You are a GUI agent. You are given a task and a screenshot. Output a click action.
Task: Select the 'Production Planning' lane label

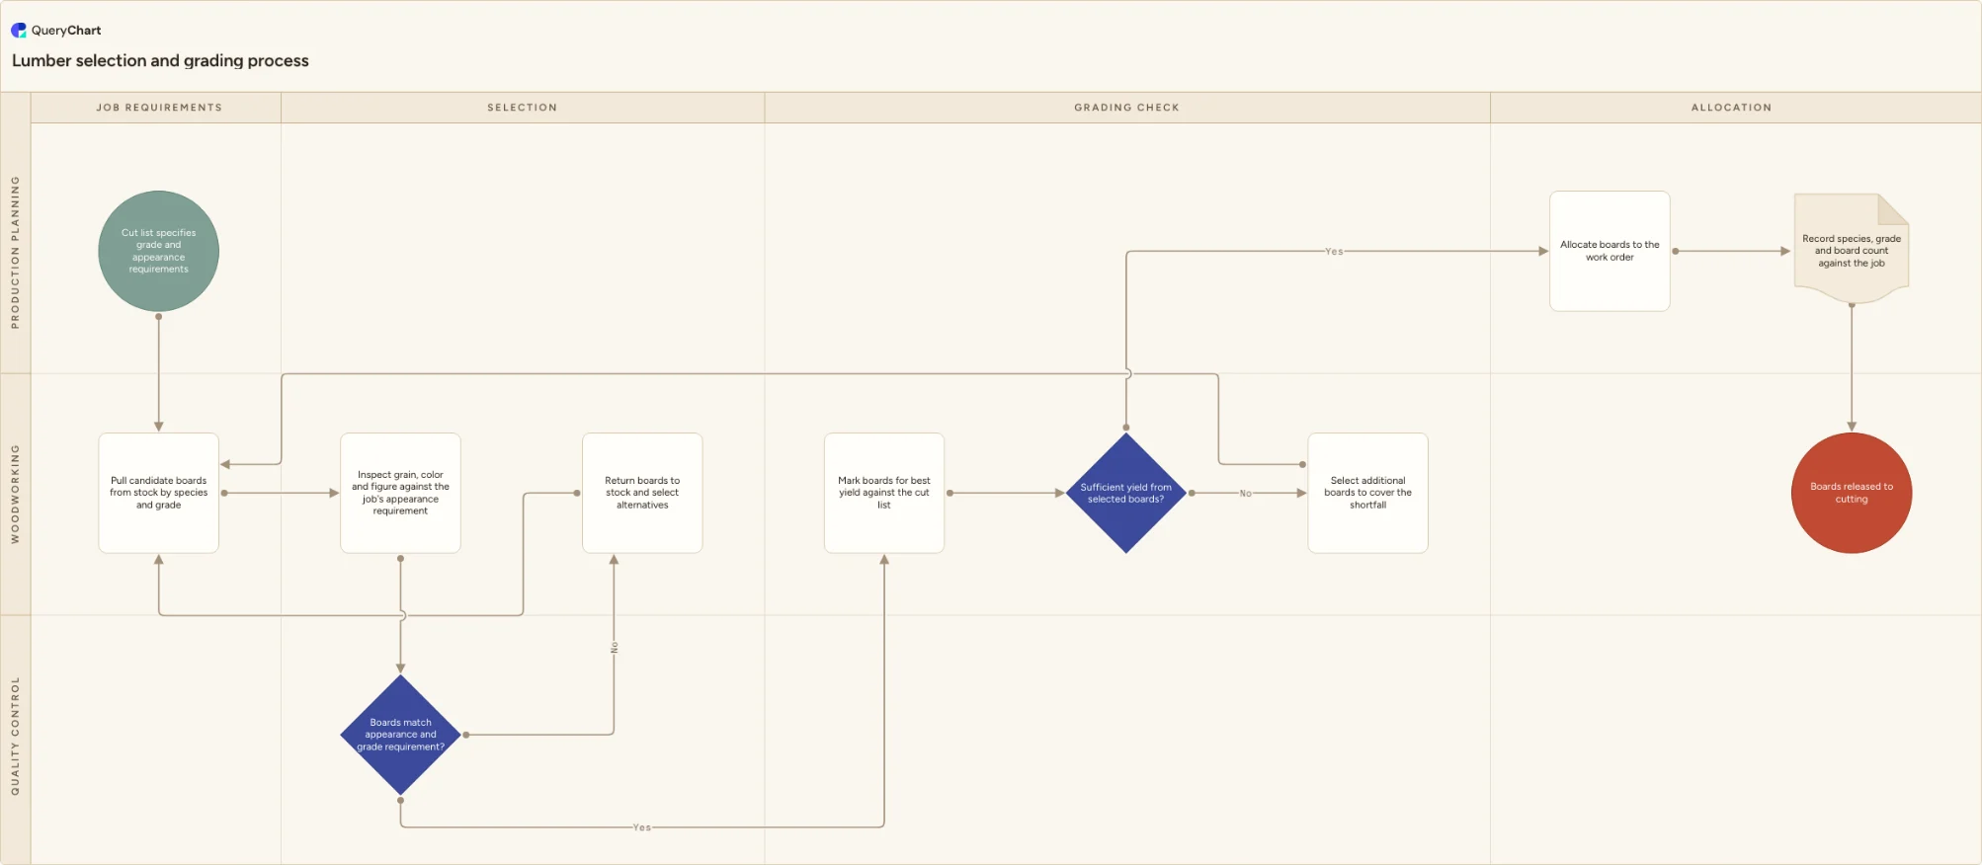(x=15, y=252)
